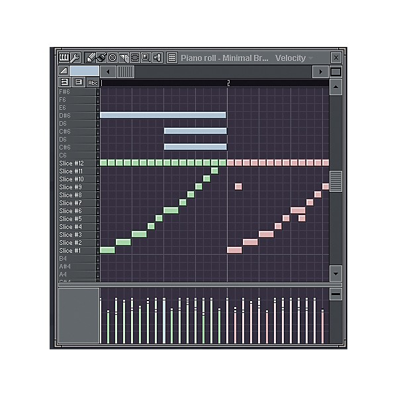The width and height of the screenshot is (397, 397).
Task: Click the vertical scrollbar thumb
Action: click(335, 181)
